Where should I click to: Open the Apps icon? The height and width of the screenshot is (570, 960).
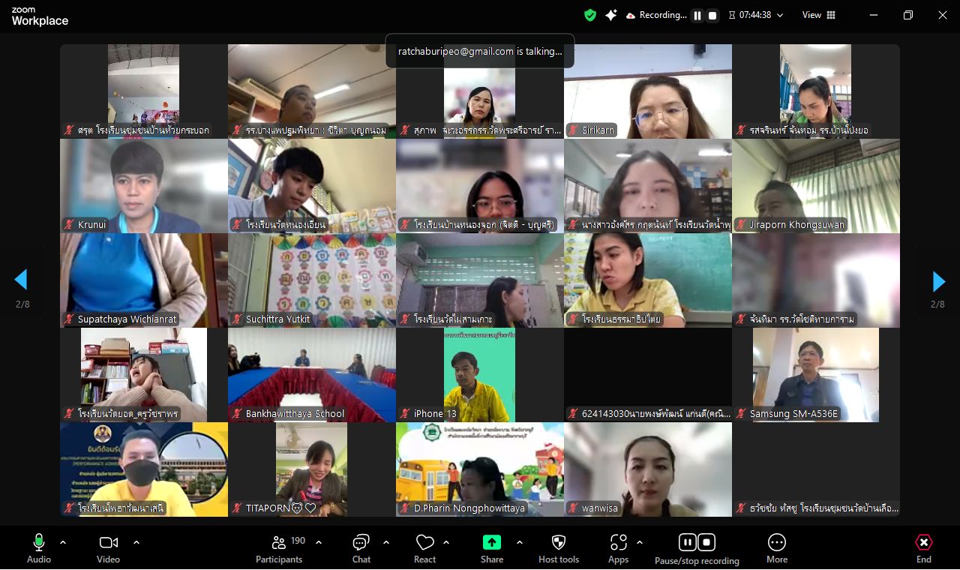[619, 548]
